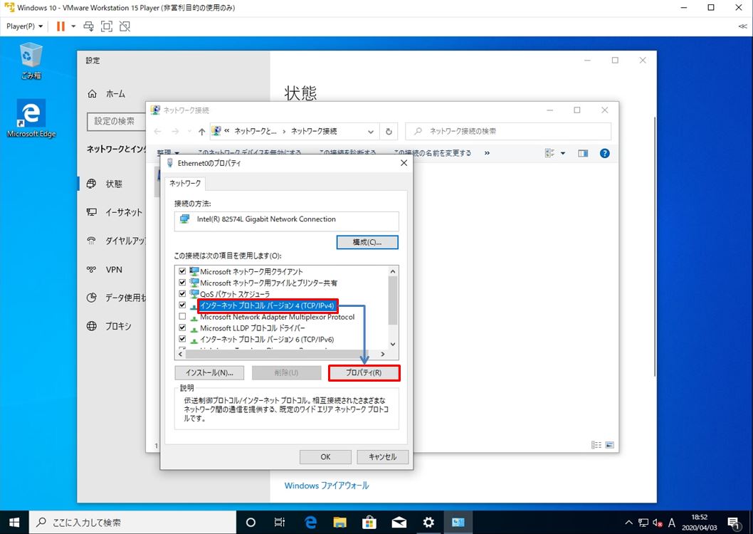Toggle the TCP/IPv6 protocol checkbox
753x534 pixels.
(182, 339)
